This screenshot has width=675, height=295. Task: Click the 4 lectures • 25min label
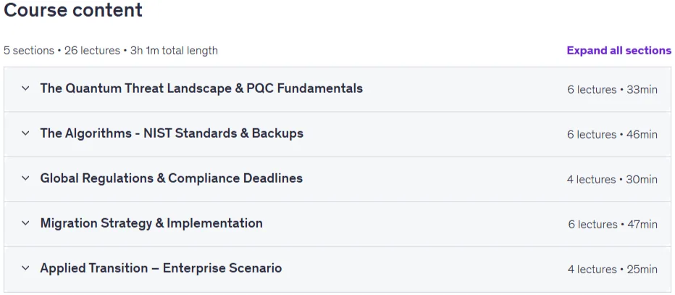click(613, 269)
